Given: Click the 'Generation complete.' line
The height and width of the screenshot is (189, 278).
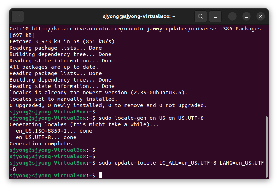Looking at the screenshot, I should 41,144.
